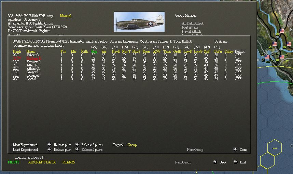Select Airfield Attack group mission
293x174 pixels.
[193, 23]
